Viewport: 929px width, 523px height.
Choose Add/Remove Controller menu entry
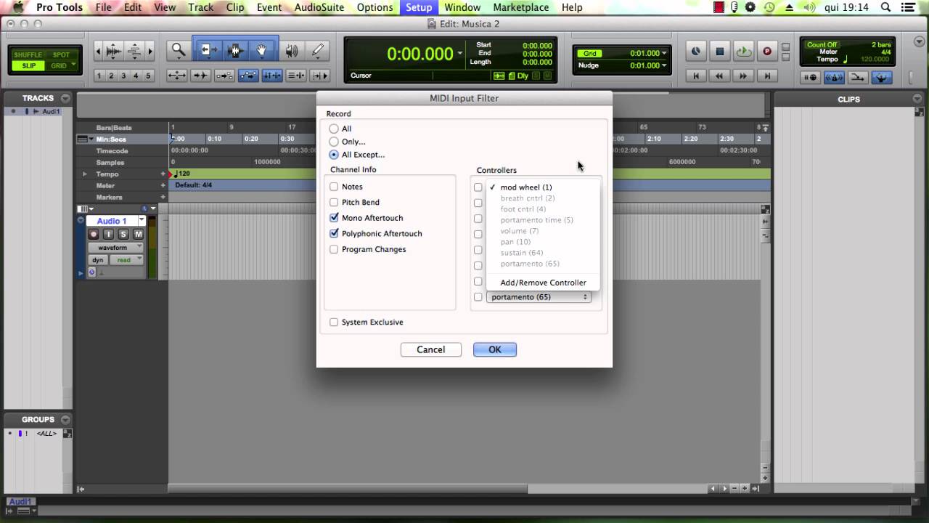(x=543, y=283)
